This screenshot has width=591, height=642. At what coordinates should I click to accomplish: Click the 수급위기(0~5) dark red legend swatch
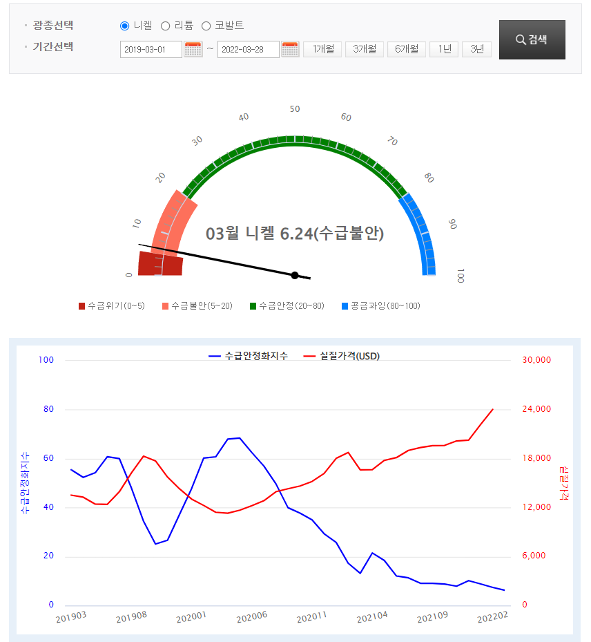click(x=82, y=306)
